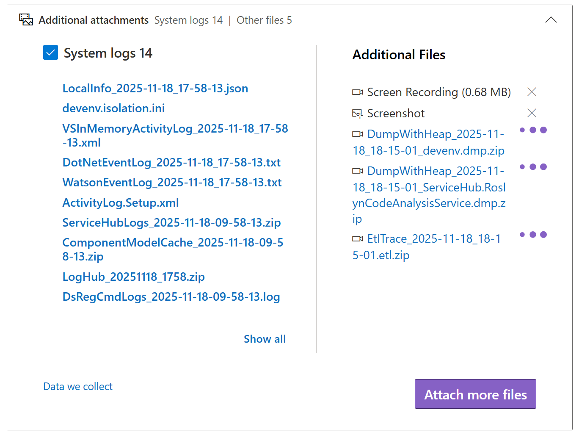Remove the Screen Recording attachment
Viewport: 579px width, 435px height.
(532, 91)
